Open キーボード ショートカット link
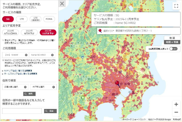 pos(134,119)
